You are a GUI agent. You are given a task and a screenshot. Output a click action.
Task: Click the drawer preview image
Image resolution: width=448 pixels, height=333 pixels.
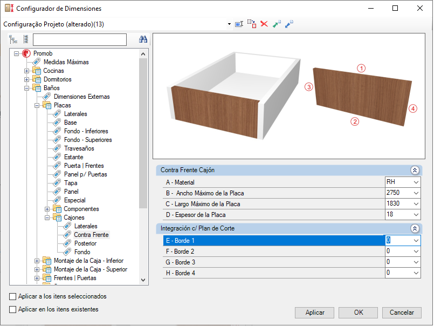(289, 96)
